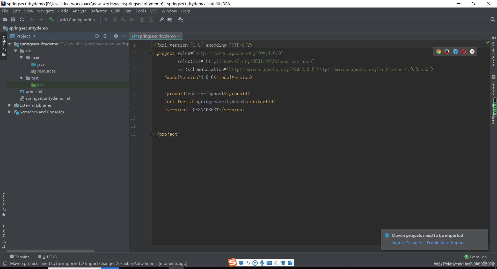The image size is (497, 269).
Task: Click the artifactId line in editor
Action: click(220, 102)
